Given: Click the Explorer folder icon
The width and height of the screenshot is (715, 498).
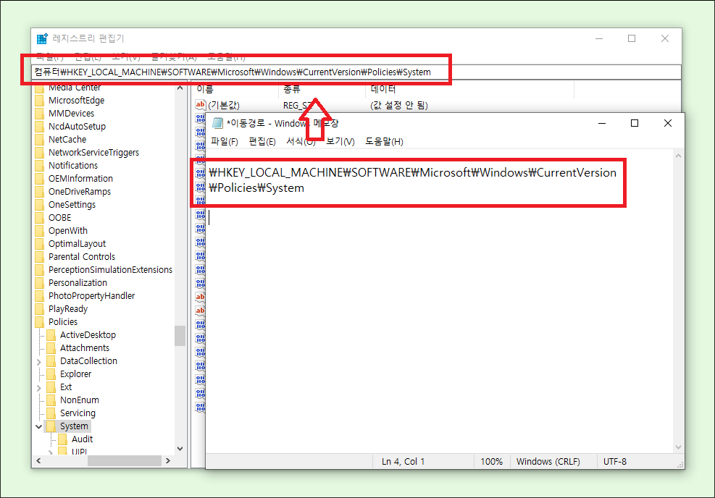Looking at the screenshot, I should (51, 374).
